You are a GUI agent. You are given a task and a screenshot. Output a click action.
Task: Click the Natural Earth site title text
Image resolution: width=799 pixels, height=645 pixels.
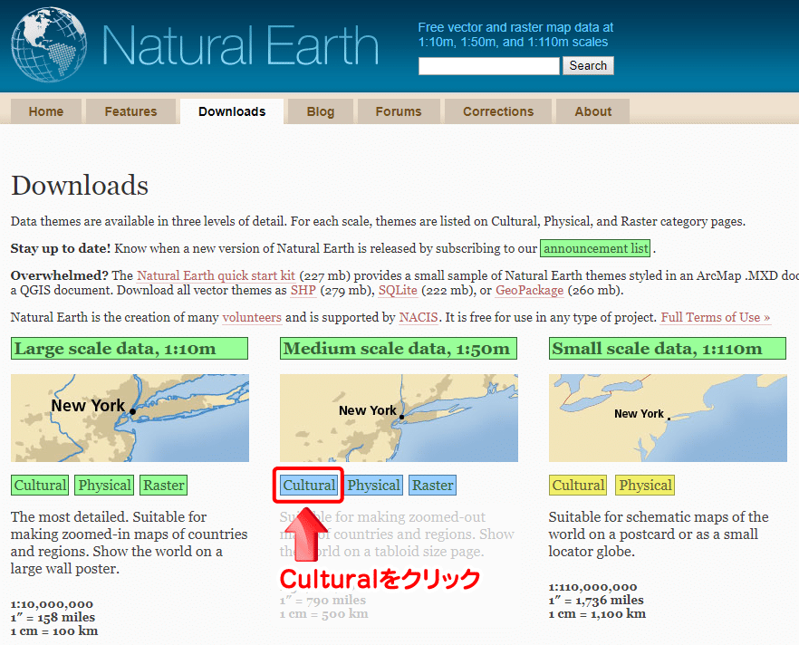(x=241, y=45)
